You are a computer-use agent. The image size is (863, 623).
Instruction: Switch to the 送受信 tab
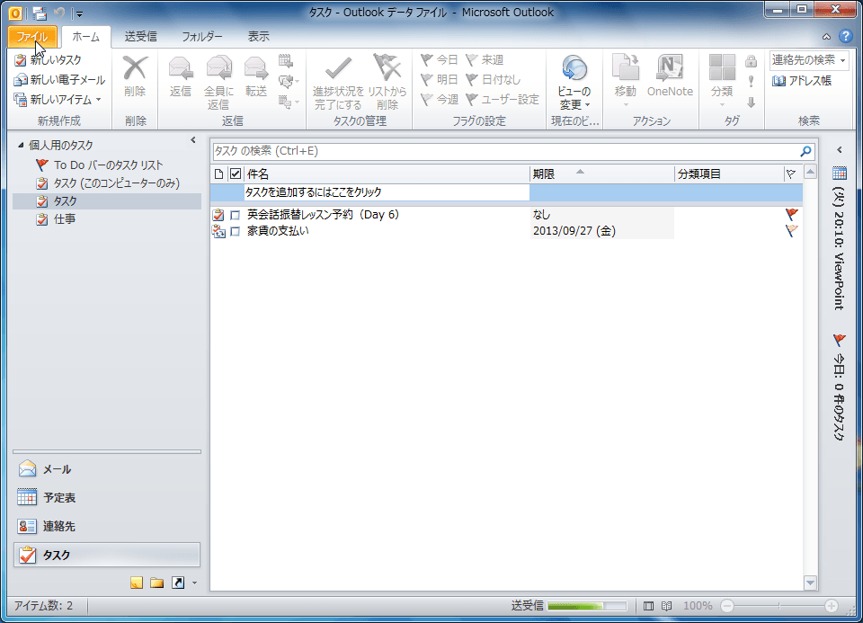[141, 37]
